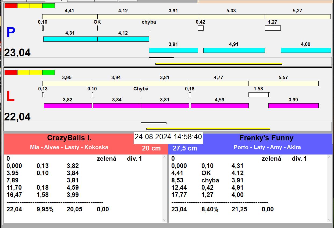Click the Frenky's Funny team name header

pyautogui.click(x=266, y=138)
